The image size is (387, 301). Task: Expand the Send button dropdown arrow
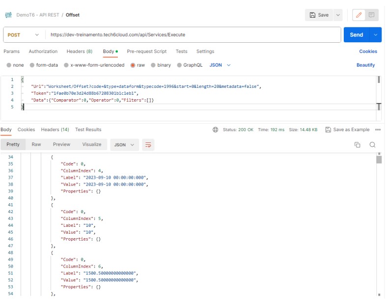[375, 35]
